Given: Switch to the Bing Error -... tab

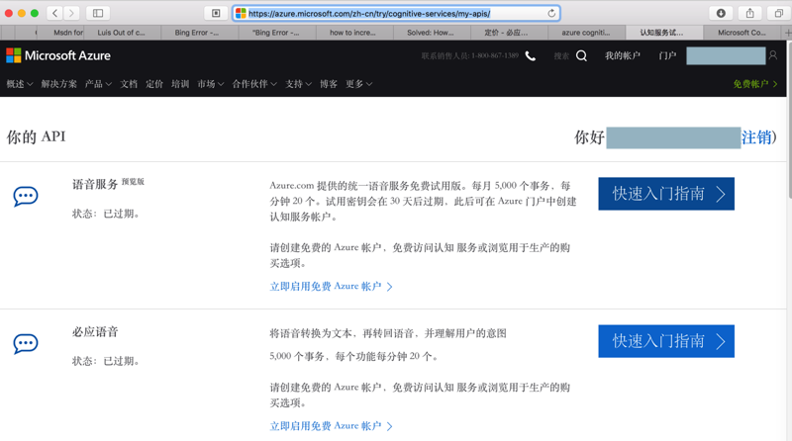Looking at the screenshot, I should (199, 33).
